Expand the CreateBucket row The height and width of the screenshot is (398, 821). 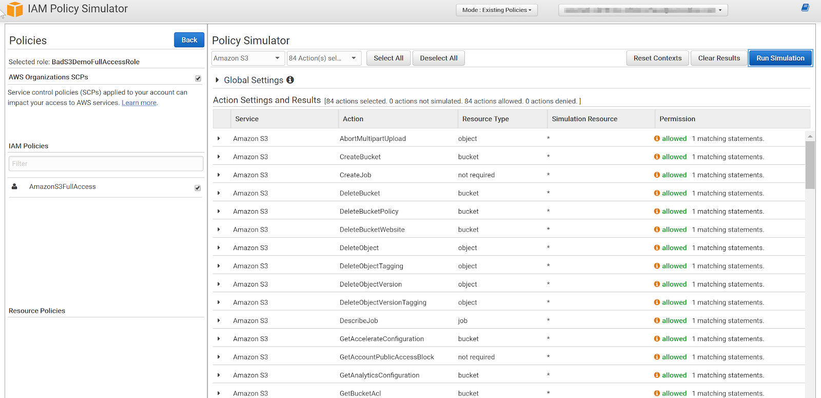[219, 157]
